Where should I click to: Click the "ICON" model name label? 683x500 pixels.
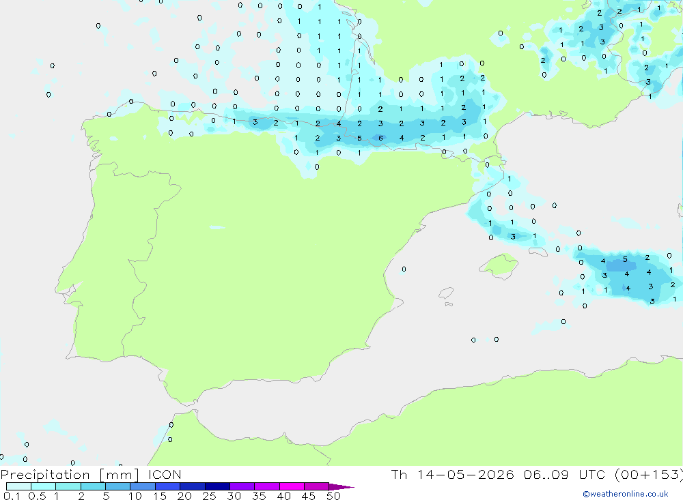(165, 474)
